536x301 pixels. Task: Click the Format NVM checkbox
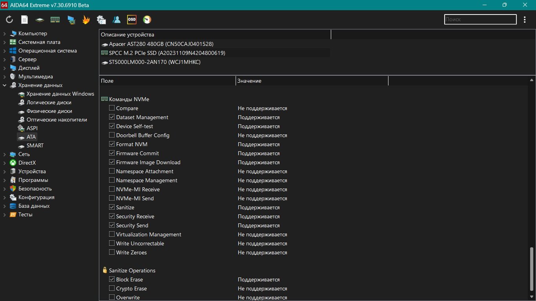pos(112,144)
